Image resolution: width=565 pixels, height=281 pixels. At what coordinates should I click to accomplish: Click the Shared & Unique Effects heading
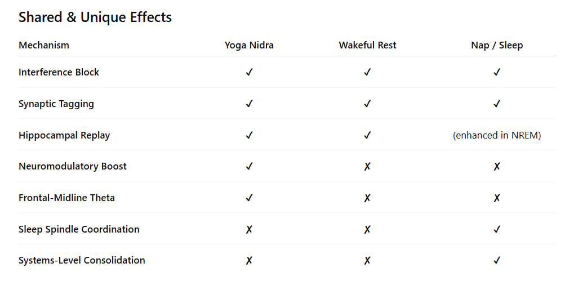(95, 17)
